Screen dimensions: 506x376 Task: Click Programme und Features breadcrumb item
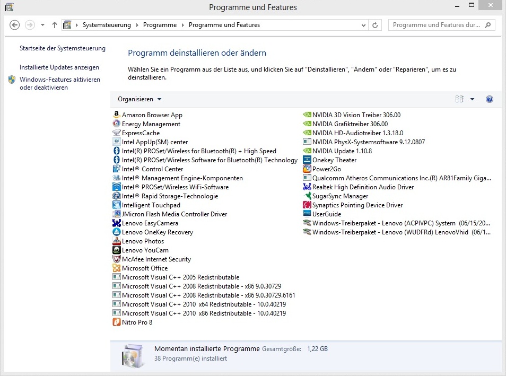pos(224,25)
